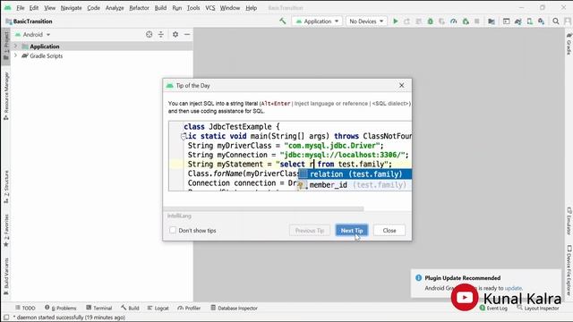This screenshot has width=573, height=322.
Task: Open the AVD Manager phone icon
Action: coord(529,21)
